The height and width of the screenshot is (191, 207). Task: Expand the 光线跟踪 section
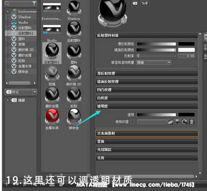coord(146,150)
